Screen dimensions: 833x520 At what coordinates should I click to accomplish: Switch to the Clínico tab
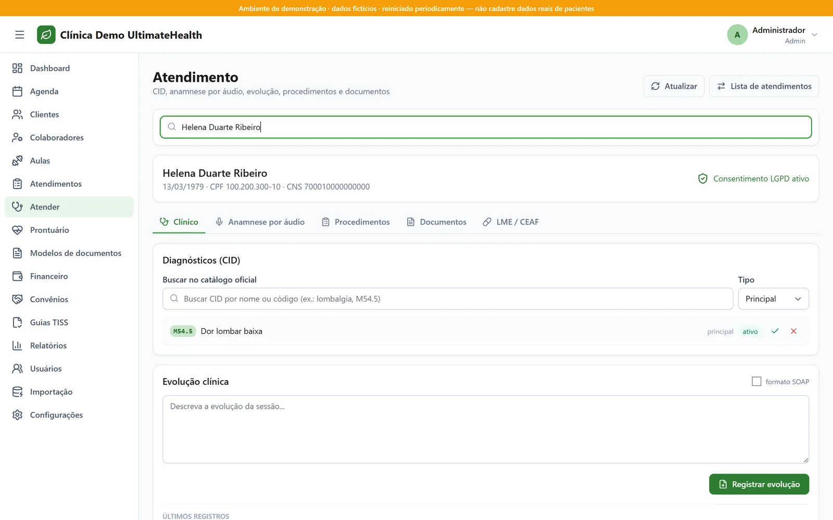(179, 222)
